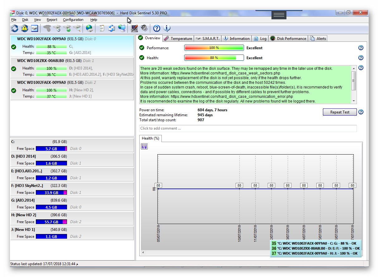Click the green status check icon for Disk 0
The image size is (379, 277).
tap(14, 47)
